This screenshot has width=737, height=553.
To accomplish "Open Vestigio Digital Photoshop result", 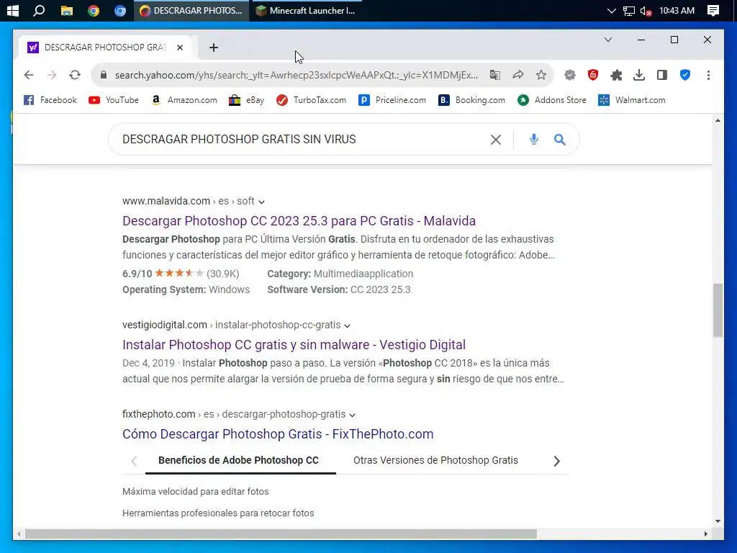I will (x=294, y=345).
